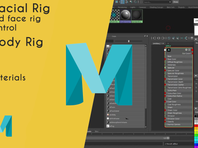Screen dimensions: 198x148
Task: Switch to the Bake Sets tab
Action: pyautogui.click(x=171, y=7)
